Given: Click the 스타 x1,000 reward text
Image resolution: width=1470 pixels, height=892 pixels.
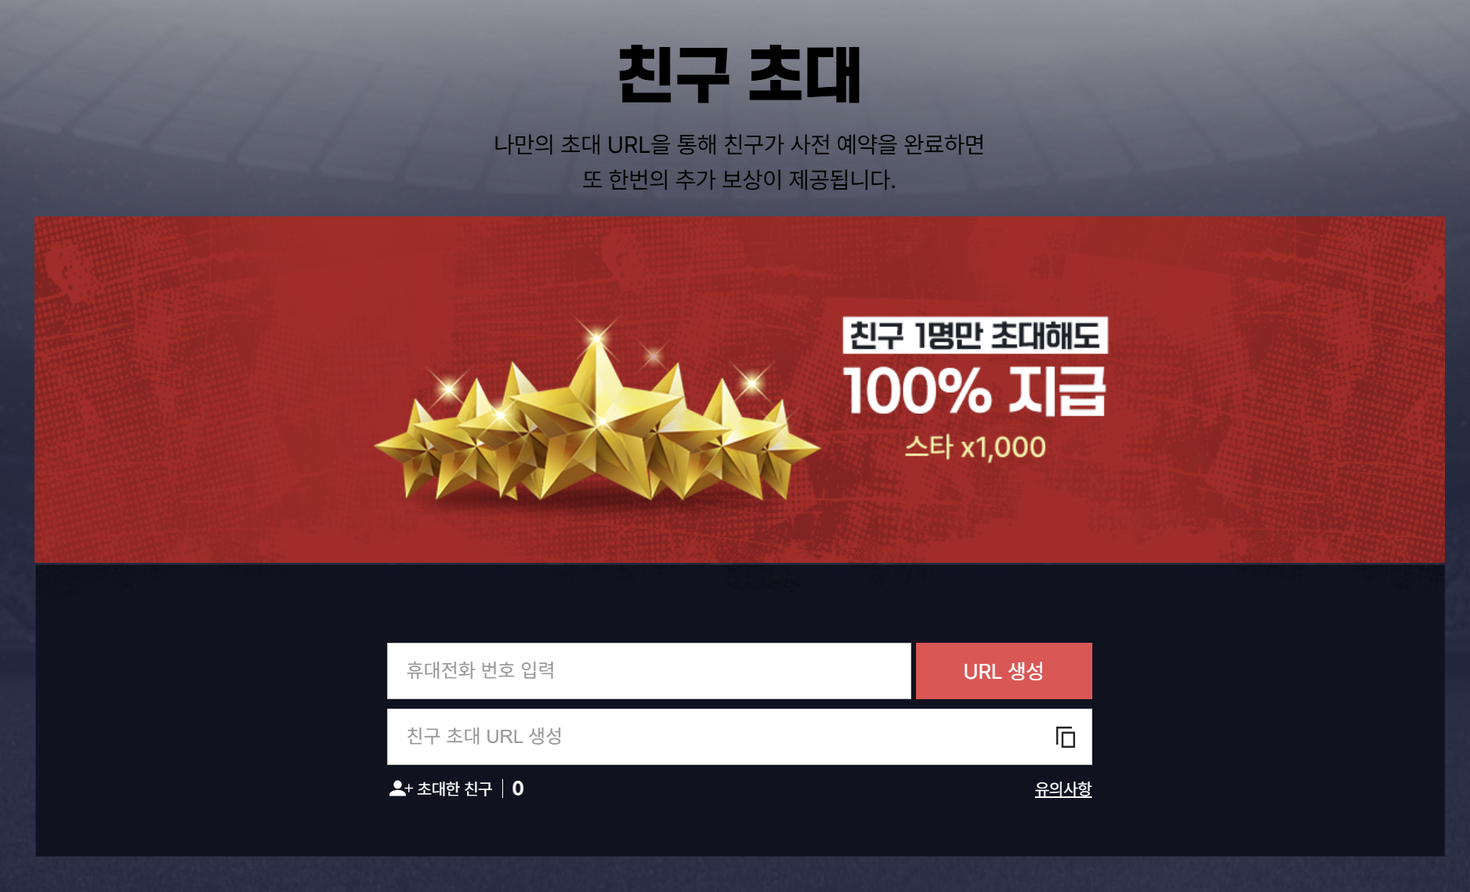Looking at the screenshot, I should pos(975,448).
